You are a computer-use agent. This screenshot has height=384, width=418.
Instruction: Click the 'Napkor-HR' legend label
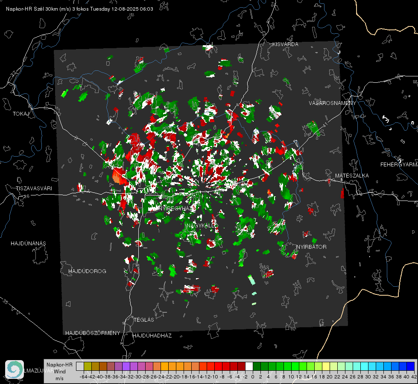point(59,364)
